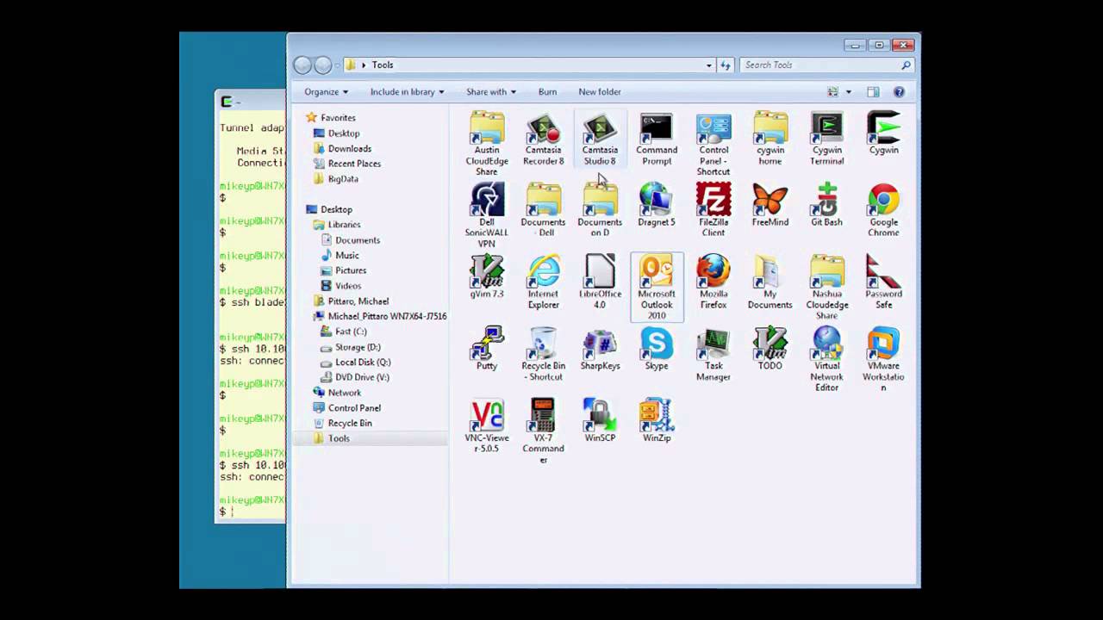Open the cygwin home folder

(x=770, y=139)
